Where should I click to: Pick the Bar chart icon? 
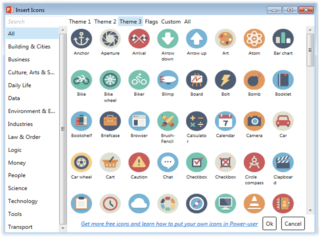283,39
